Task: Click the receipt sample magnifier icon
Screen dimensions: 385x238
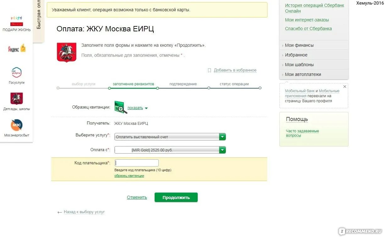Action: [x=121, y=107]
